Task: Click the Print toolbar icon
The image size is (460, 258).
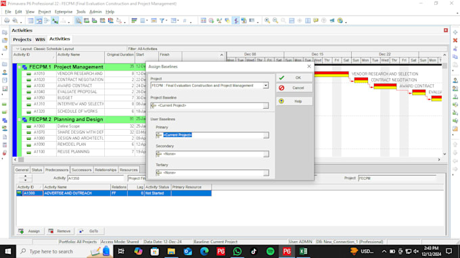Action: pos(7,20)
